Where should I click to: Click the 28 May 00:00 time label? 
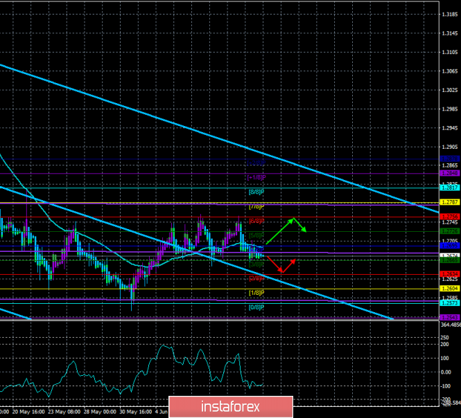[x=100, y=412]
